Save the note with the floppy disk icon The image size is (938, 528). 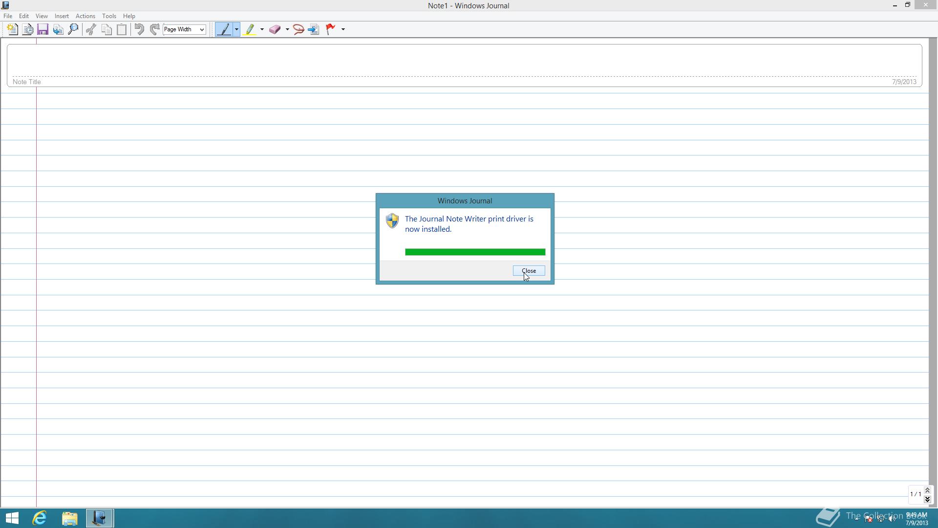point(43,29)
